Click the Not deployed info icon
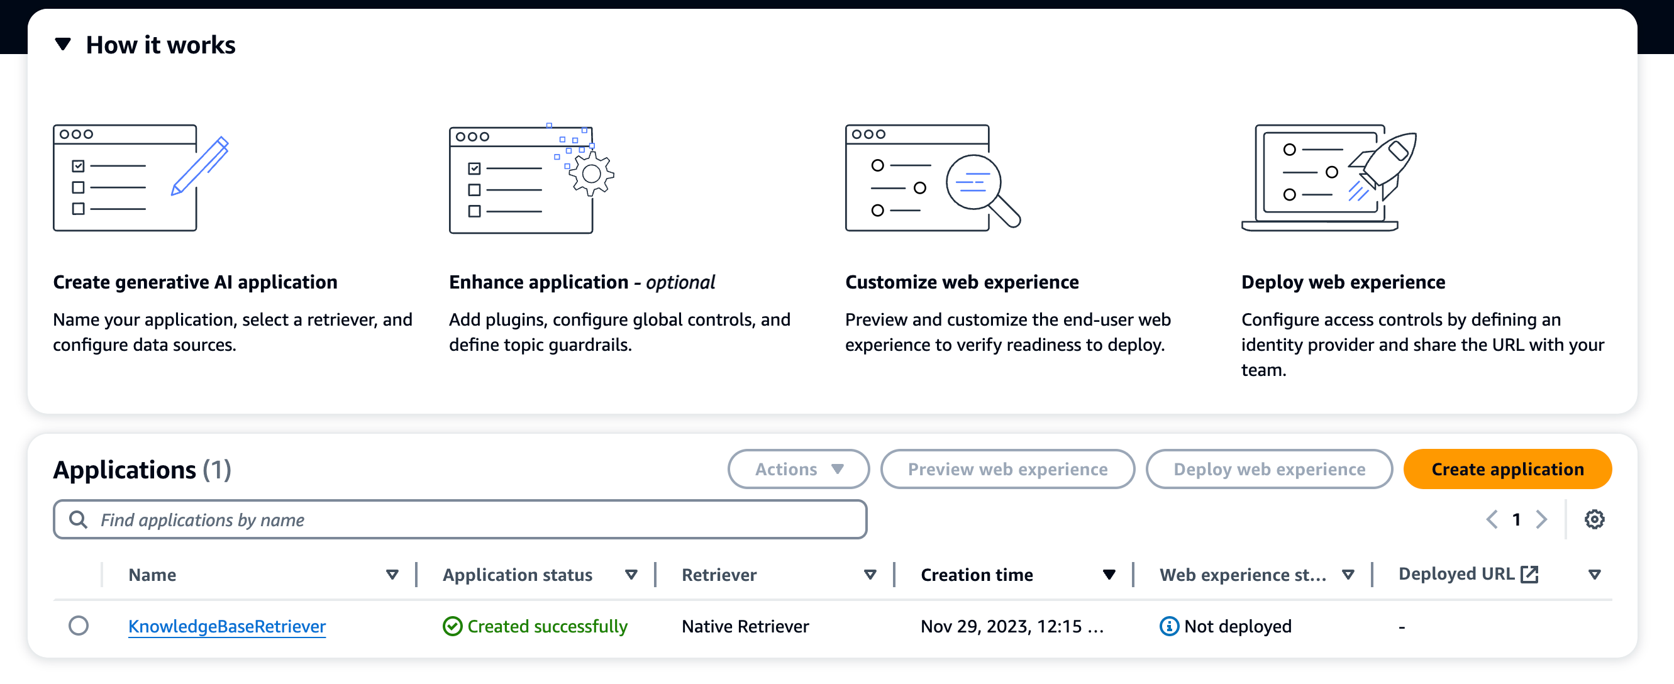 (1168, 626)
